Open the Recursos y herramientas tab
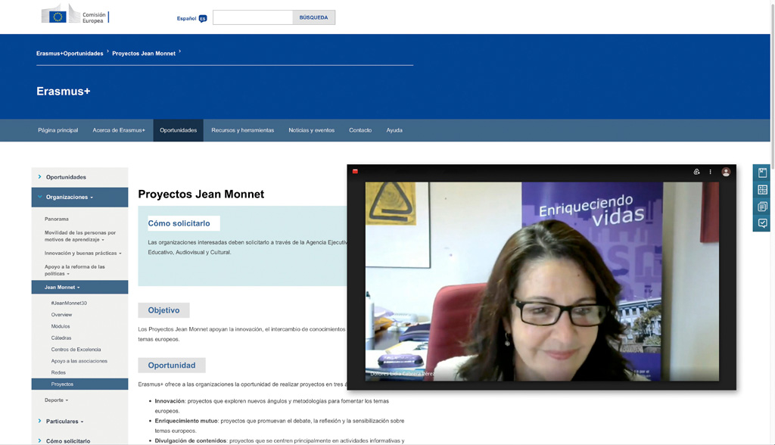Viewport: 775px width, 445px height. [242, 130]
